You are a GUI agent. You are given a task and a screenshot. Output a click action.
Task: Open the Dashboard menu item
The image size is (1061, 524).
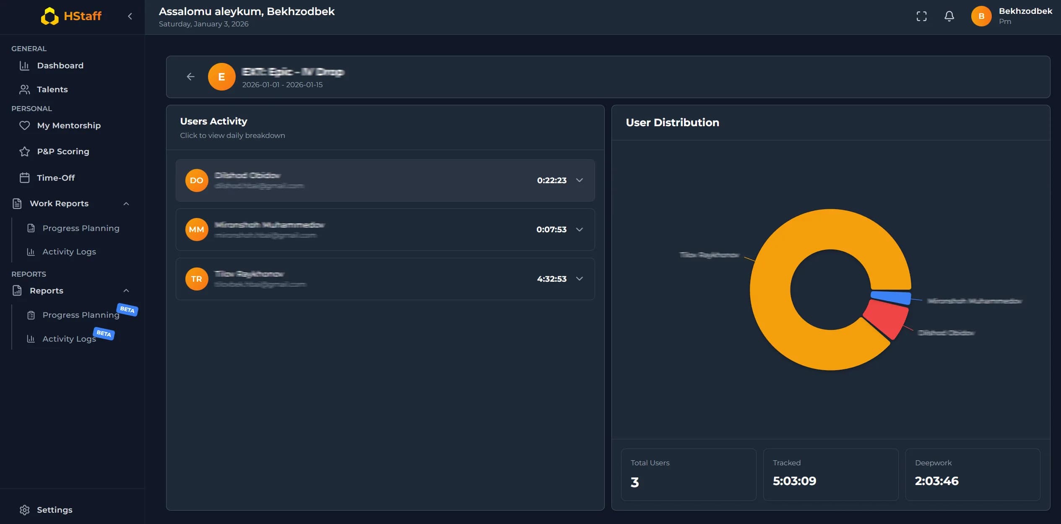click(x=60, y=66)
